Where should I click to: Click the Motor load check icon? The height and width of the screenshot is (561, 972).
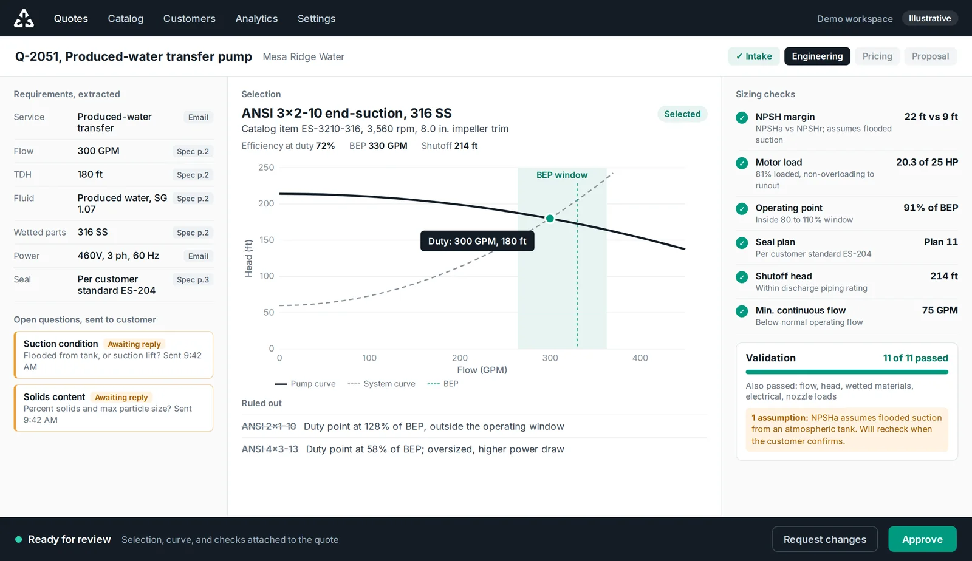(742, 163)
